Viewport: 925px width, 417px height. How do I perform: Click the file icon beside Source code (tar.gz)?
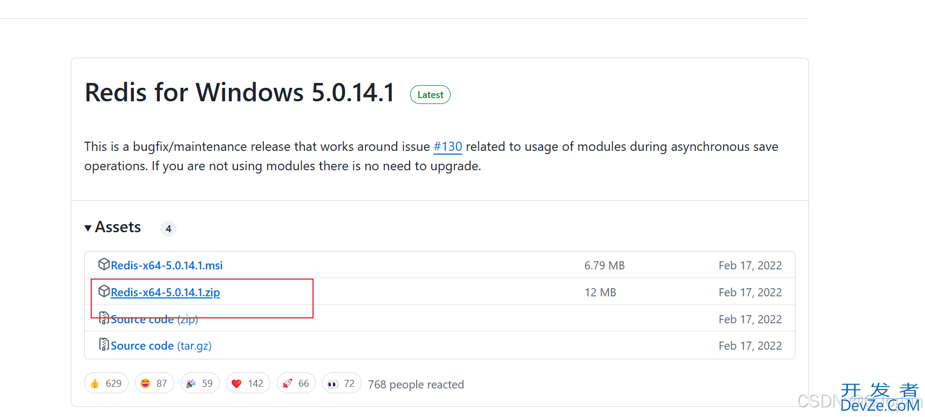coord(104,345)
